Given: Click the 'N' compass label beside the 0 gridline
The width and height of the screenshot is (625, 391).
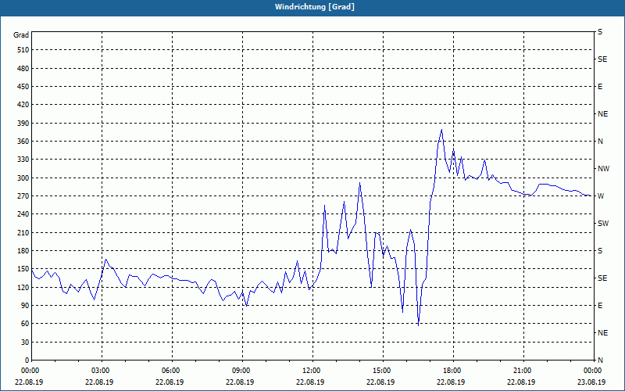Looking at the screenshot, I should point(601,361).
